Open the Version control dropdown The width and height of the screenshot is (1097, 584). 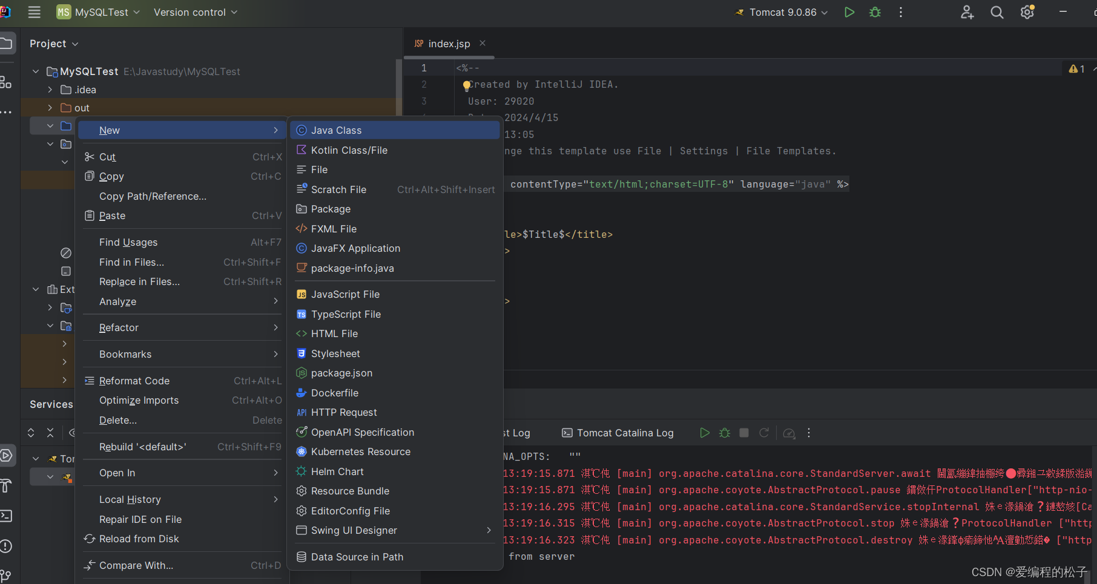click(195, 12)
